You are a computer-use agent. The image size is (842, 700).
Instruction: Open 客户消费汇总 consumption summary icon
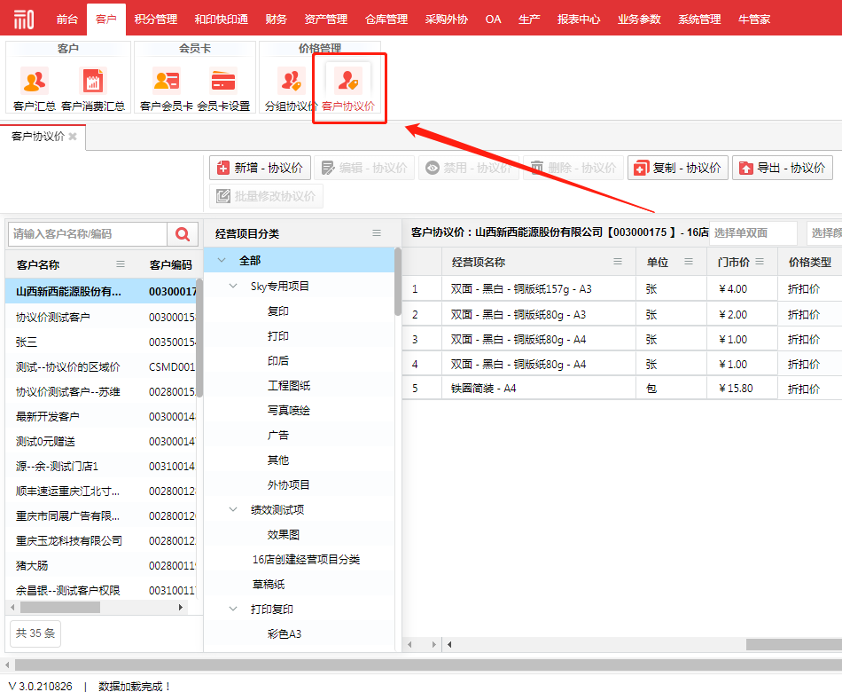tap(92, 82)
